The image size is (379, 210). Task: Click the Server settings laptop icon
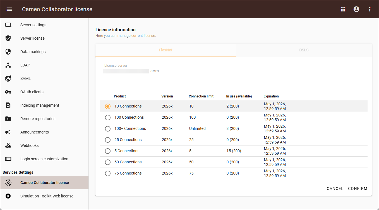click(8, 25)
